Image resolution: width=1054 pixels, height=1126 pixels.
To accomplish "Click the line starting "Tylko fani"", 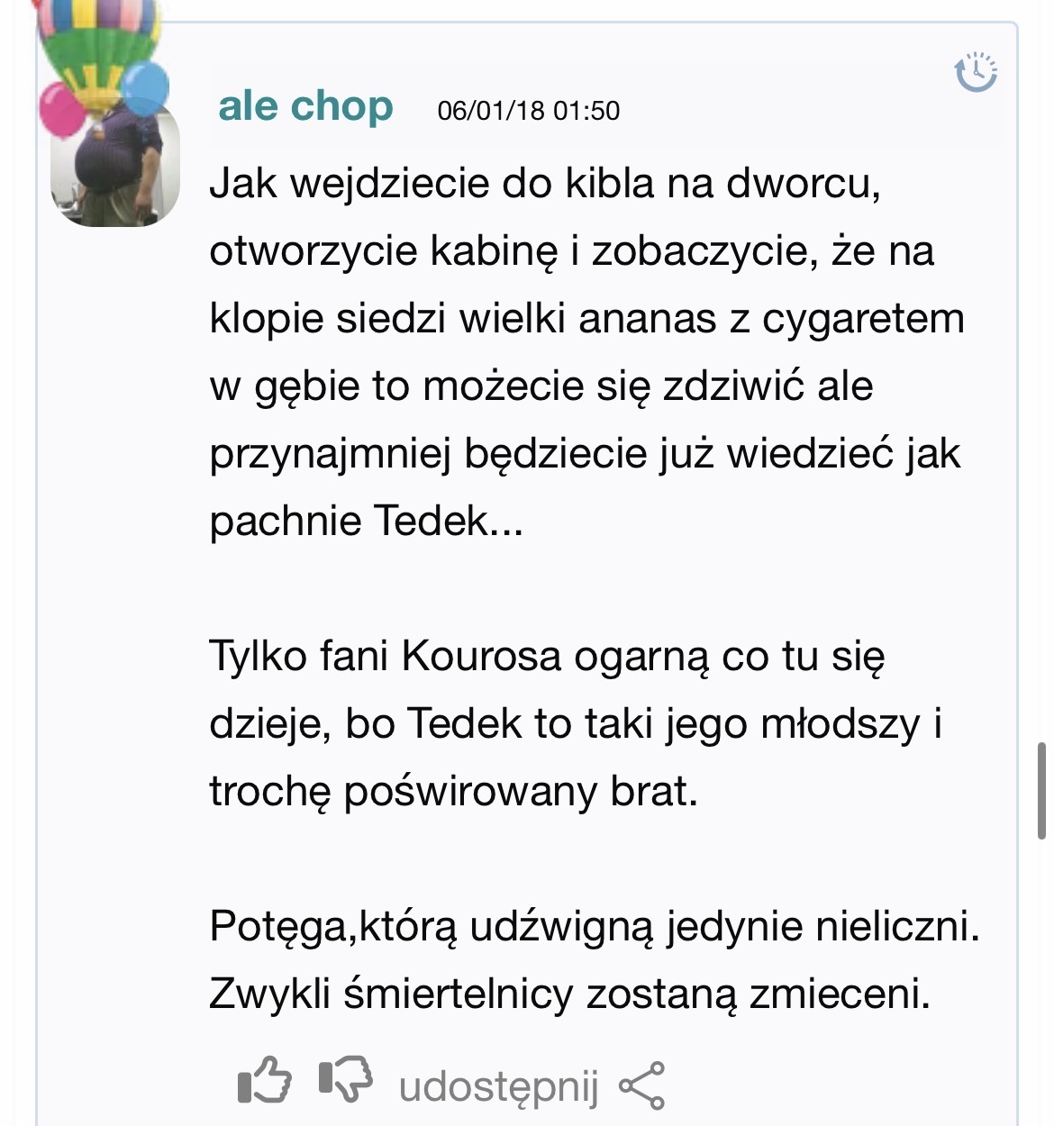I will pyautogui.click(x=547, y=656).
